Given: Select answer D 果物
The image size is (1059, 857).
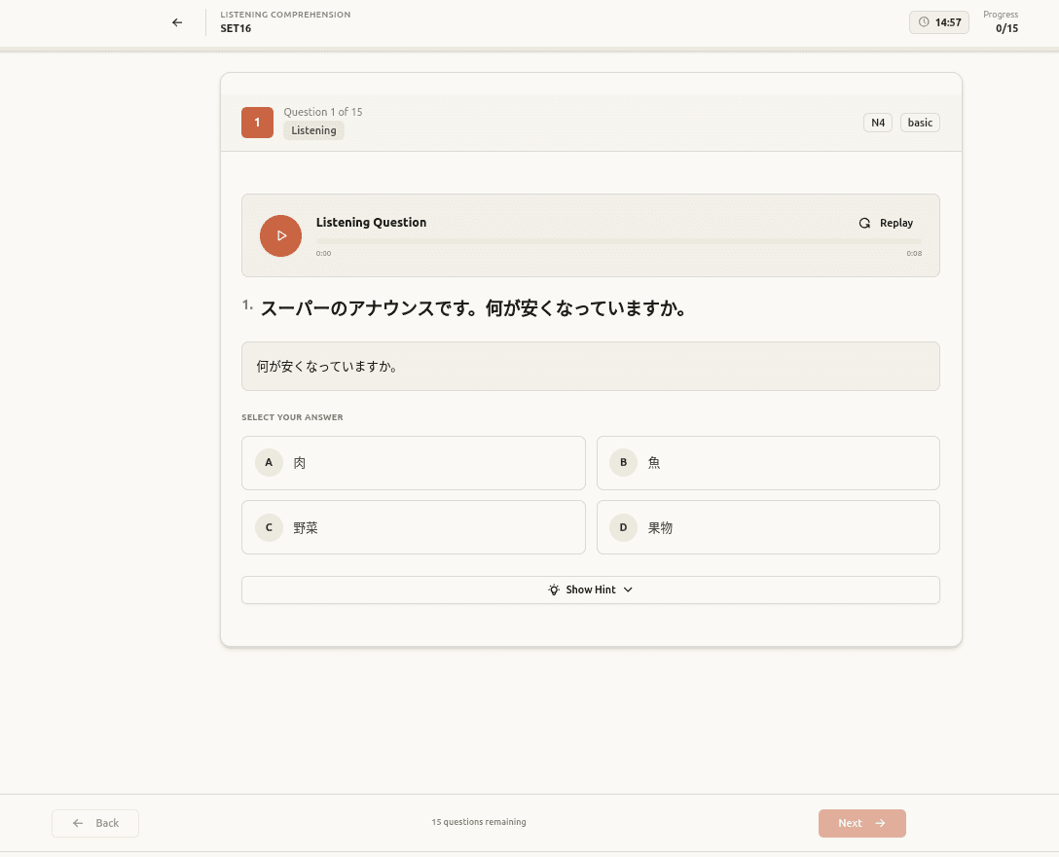Looking at the screenshot, I should pyautogui.click(x=768, y=527).
